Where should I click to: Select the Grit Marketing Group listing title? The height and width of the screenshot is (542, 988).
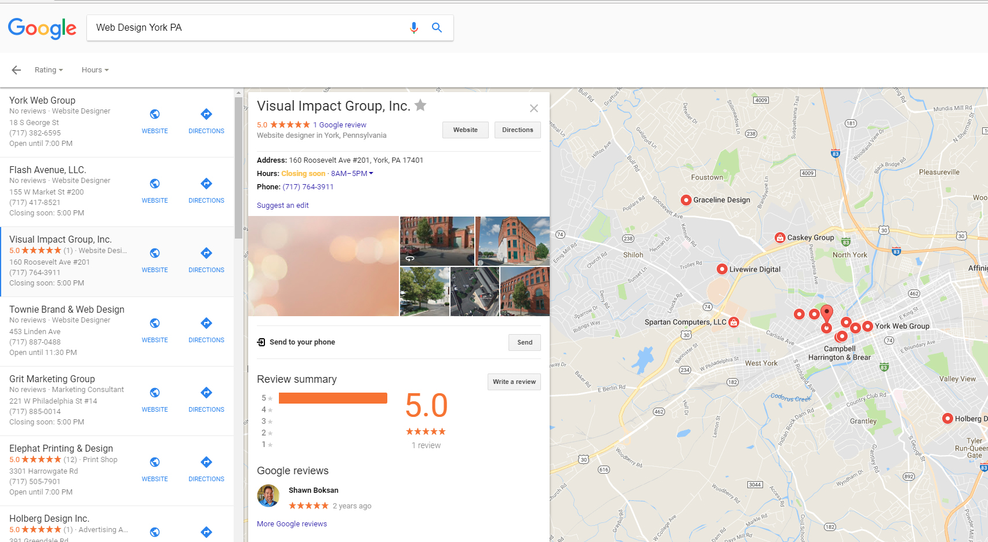(52, 379)
